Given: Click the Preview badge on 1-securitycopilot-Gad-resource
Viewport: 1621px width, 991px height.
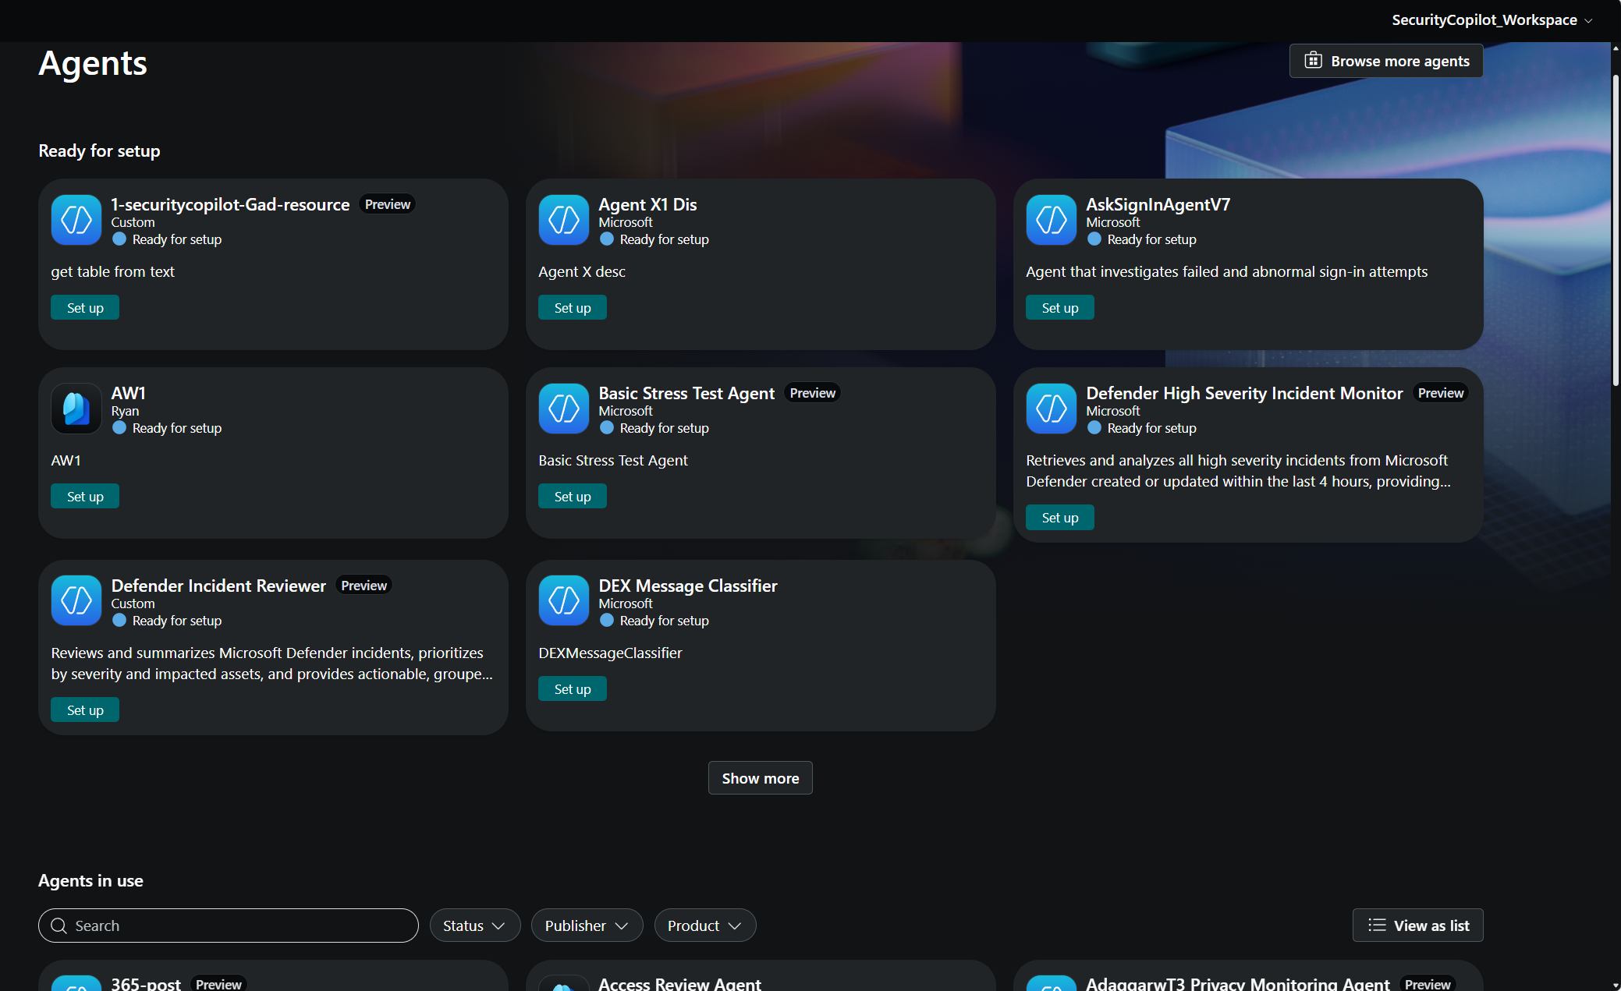Looking at the screenshot, I should pyautogui.click(x=388, y=204).
